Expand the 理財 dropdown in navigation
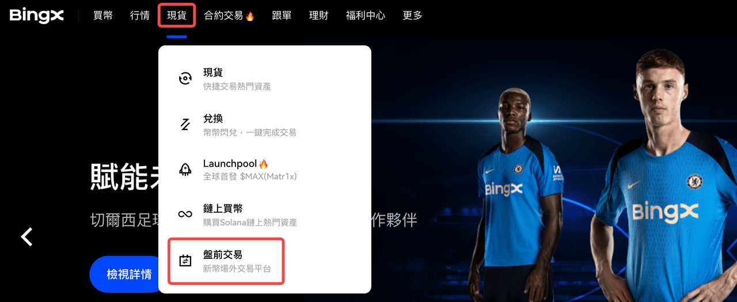Viewport: 737px width, 302px height. pos(319,16)
